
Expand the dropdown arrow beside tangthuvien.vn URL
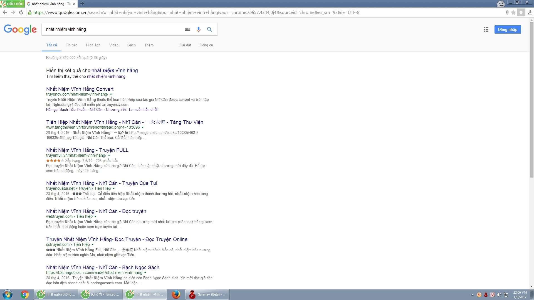tap(143, 127)
